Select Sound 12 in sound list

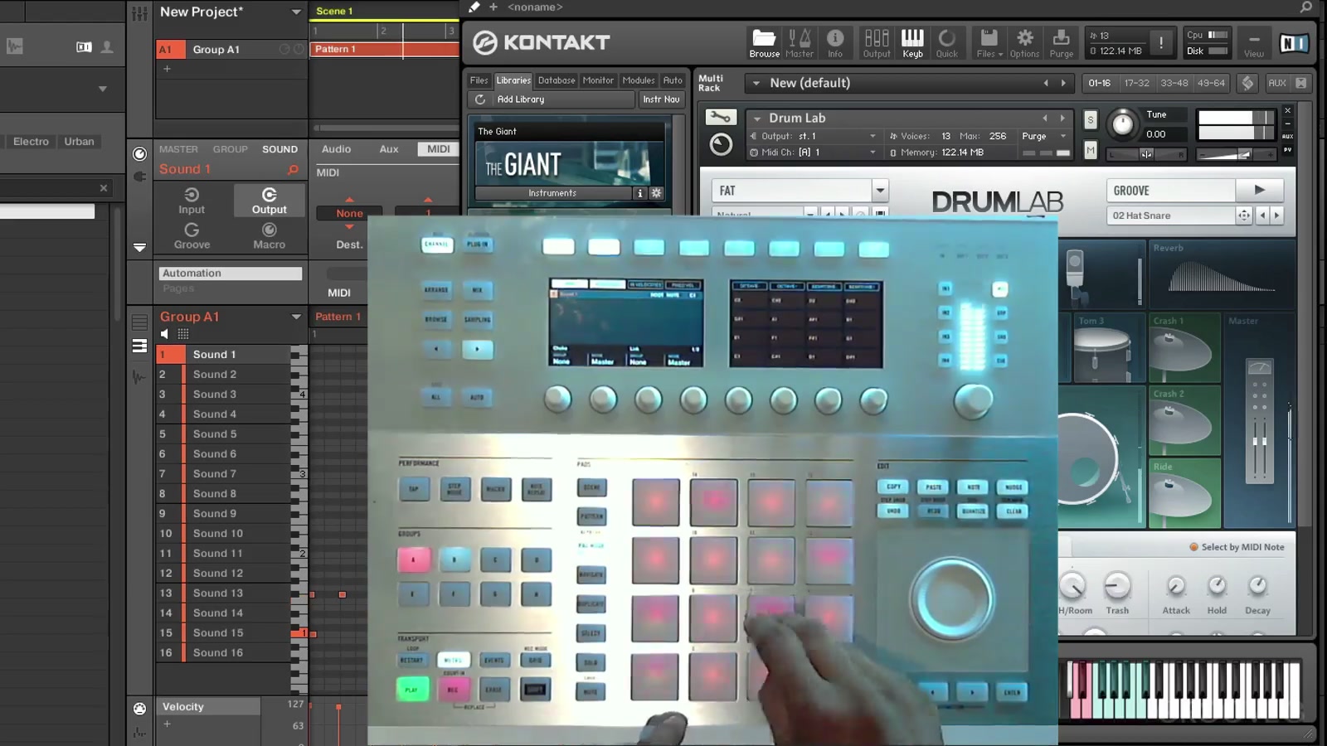coord(223,573)
